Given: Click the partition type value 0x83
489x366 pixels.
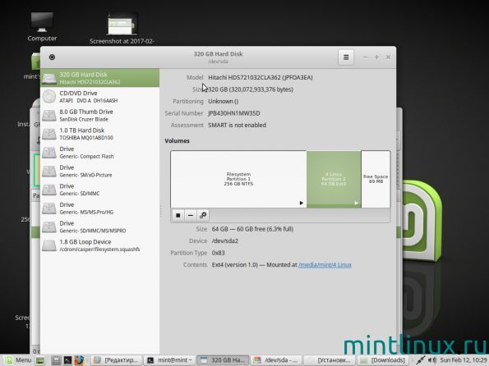Looking at the screenshot, I should (x=219, y=253).
